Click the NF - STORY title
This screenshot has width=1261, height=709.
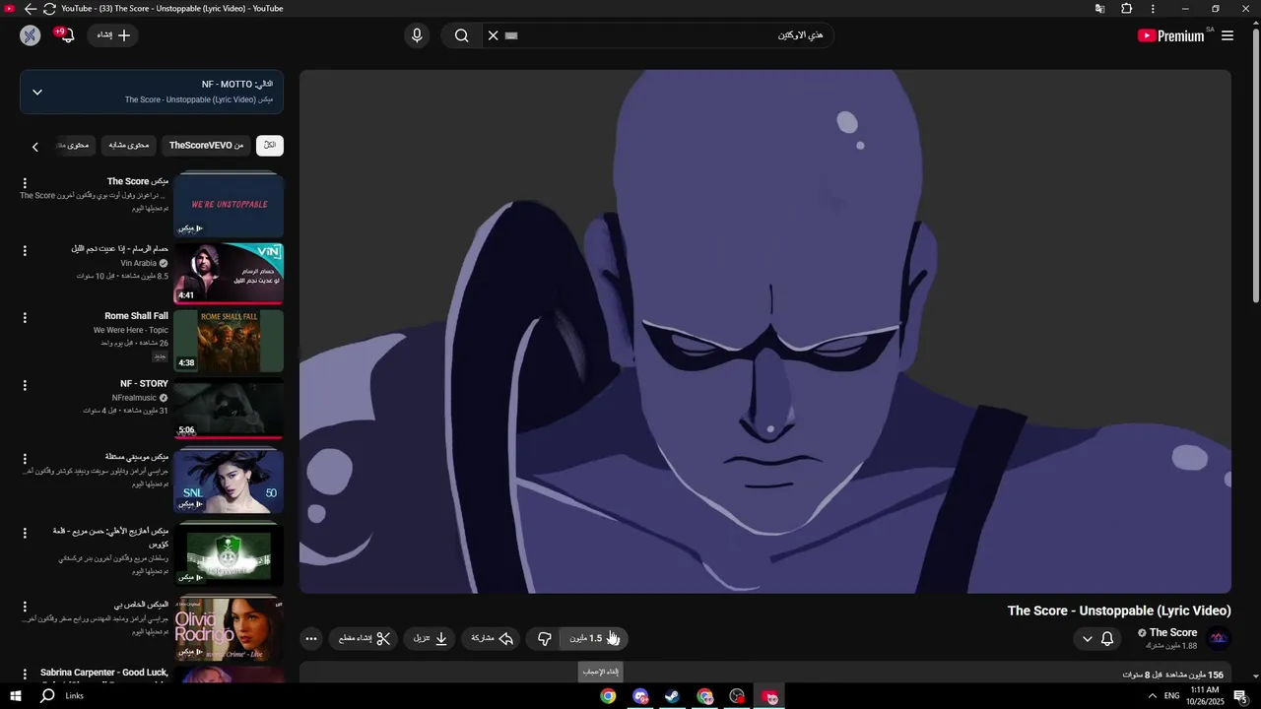(x=144, y=383)
